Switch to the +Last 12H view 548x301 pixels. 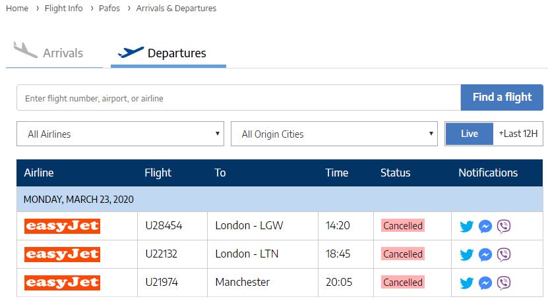(x=518, y=134)
